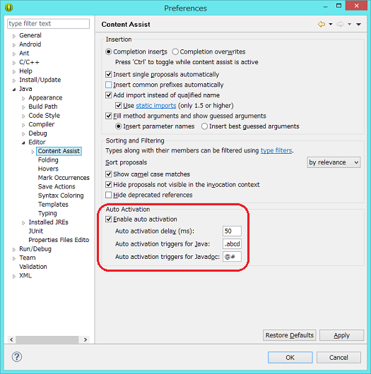Select Hovers in the tree
Screen dimensions: 371x374
tap(48, 169)
